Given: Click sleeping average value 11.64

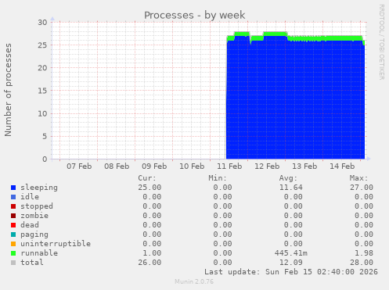Looking at the screenshot, I should point(291,188).
